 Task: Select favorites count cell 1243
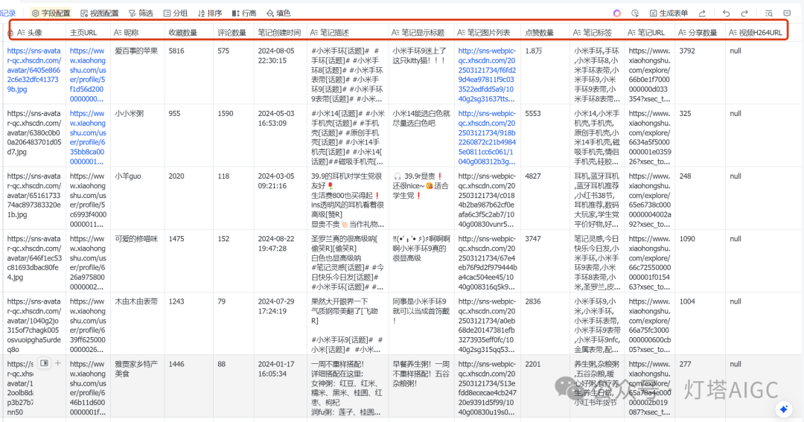(188, 323)
